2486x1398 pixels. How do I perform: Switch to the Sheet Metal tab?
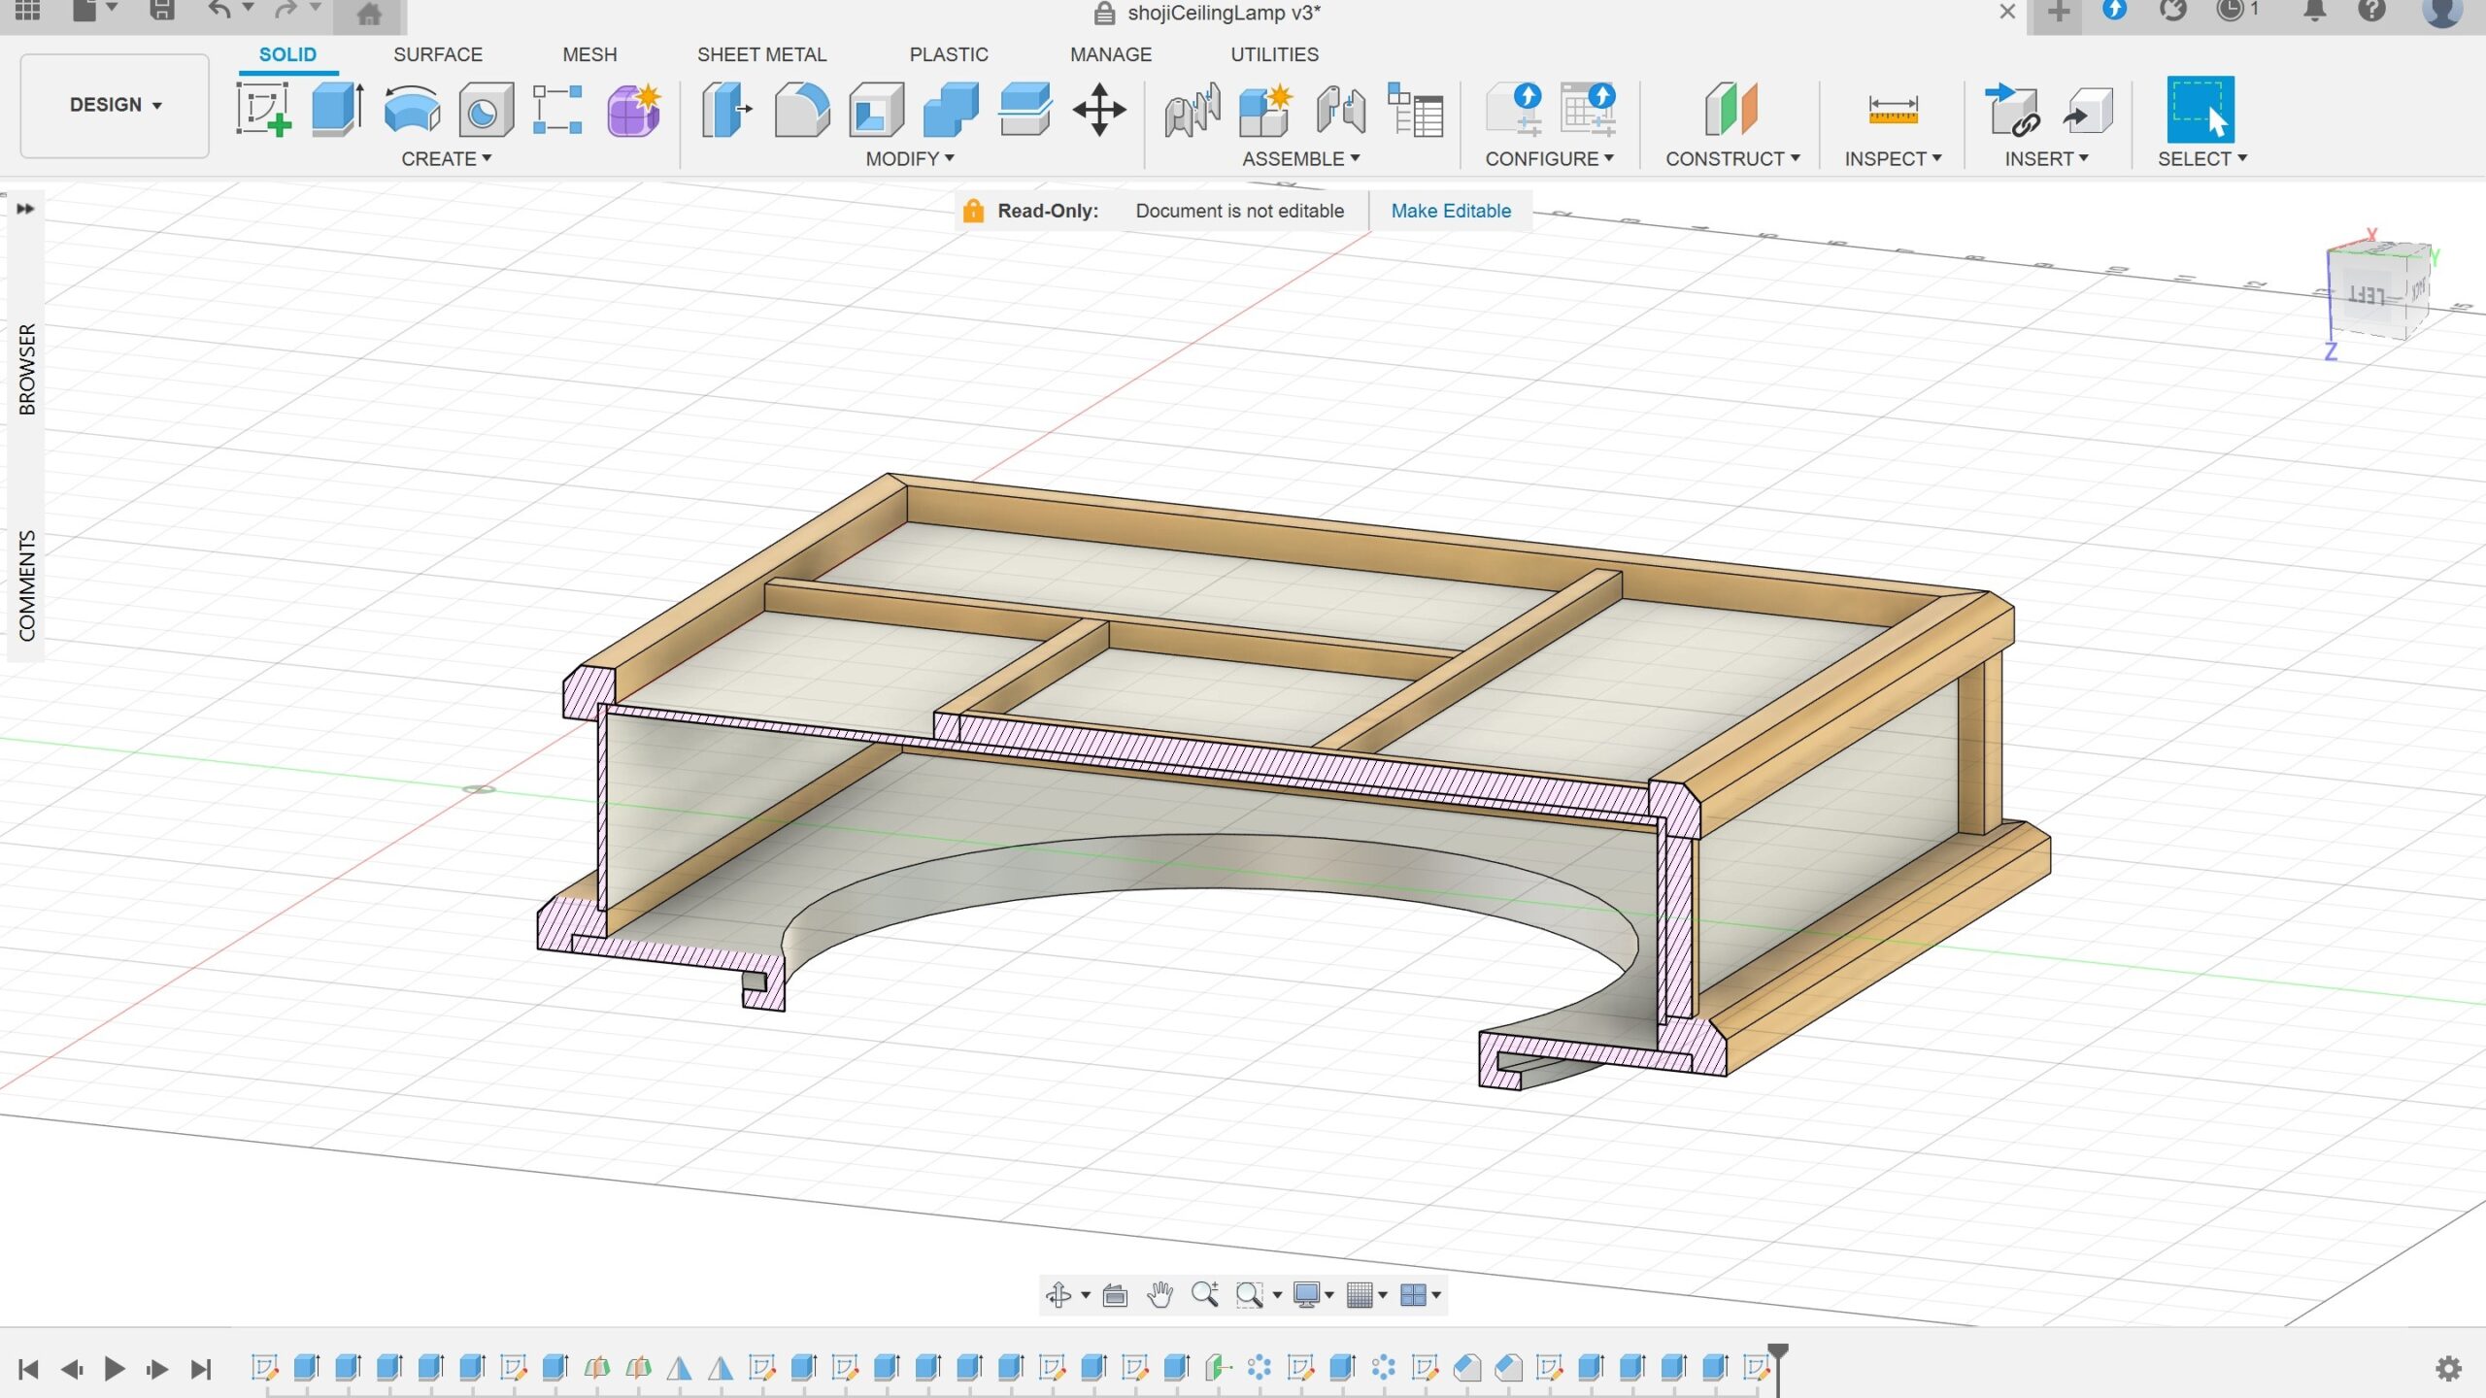pos(761,54)
